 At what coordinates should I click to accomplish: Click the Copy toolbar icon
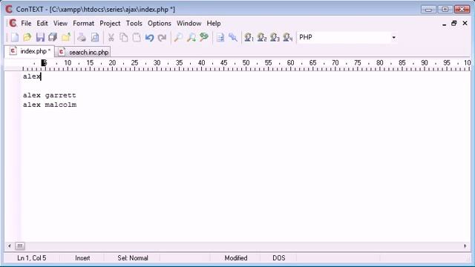(x=124, y=38)
